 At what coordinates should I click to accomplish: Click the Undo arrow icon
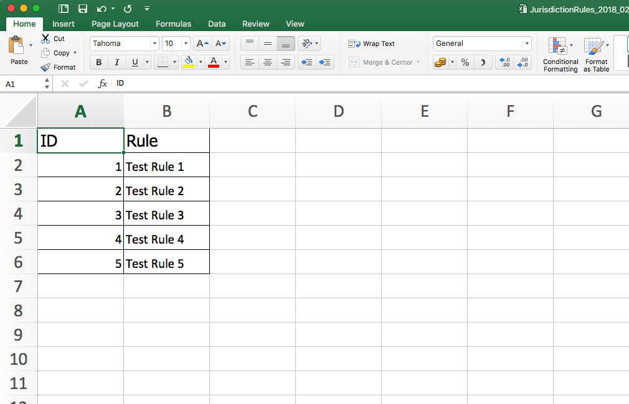pyautogui.click(x=102, y=9)
